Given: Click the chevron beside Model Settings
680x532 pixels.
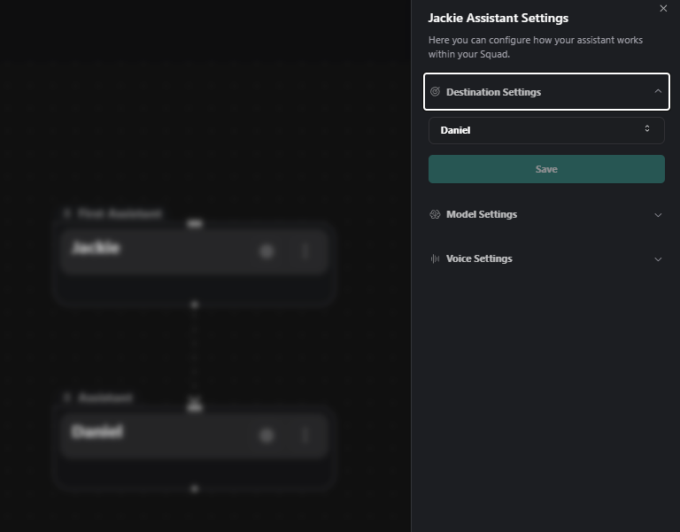Looking at the screenshot, I should click(658, 215).
